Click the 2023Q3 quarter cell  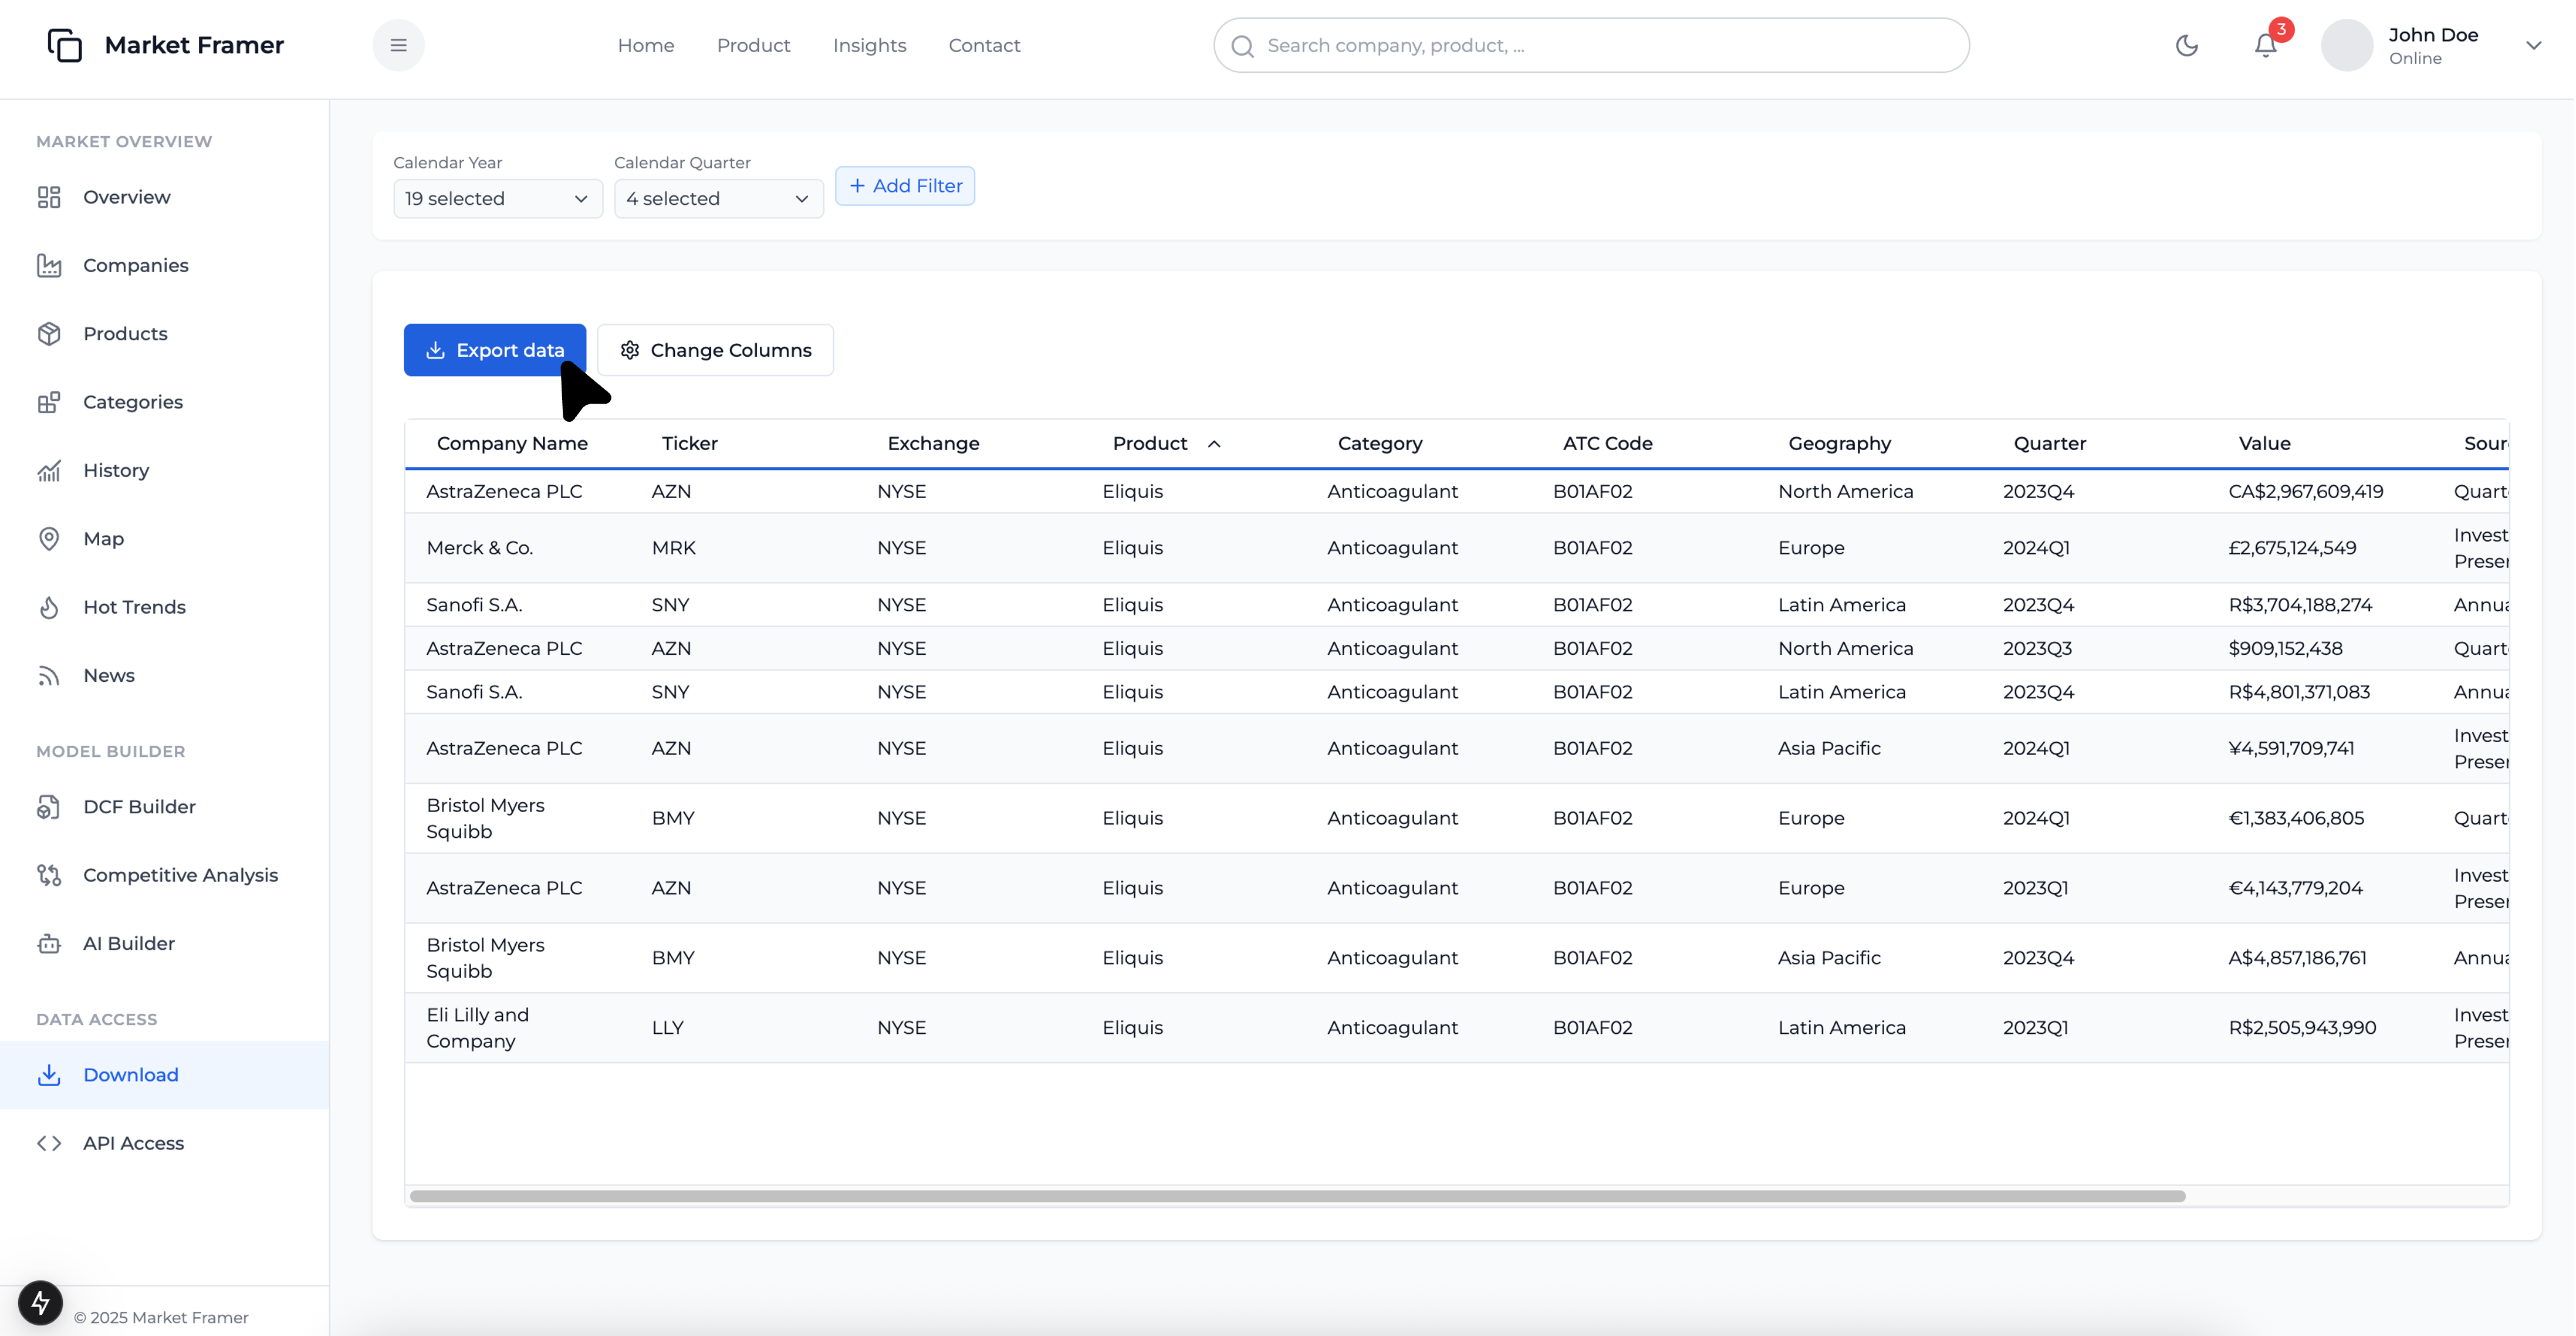(2037, 648)
